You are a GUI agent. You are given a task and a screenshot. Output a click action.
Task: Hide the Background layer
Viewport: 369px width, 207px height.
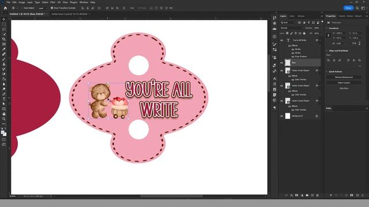(x=282, y=116)
